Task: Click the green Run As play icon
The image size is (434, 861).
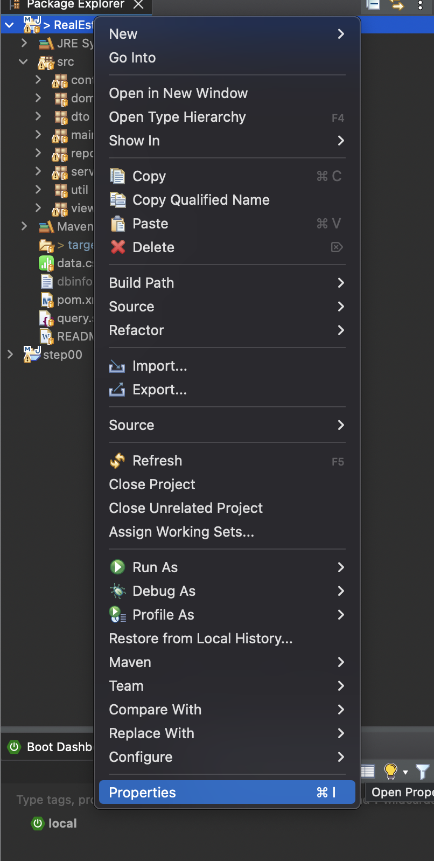Action: (117, 567)
